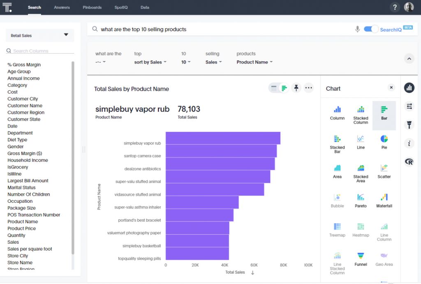Go to the SpotIQ tab

pyautogui.click(x=120, y=7)
